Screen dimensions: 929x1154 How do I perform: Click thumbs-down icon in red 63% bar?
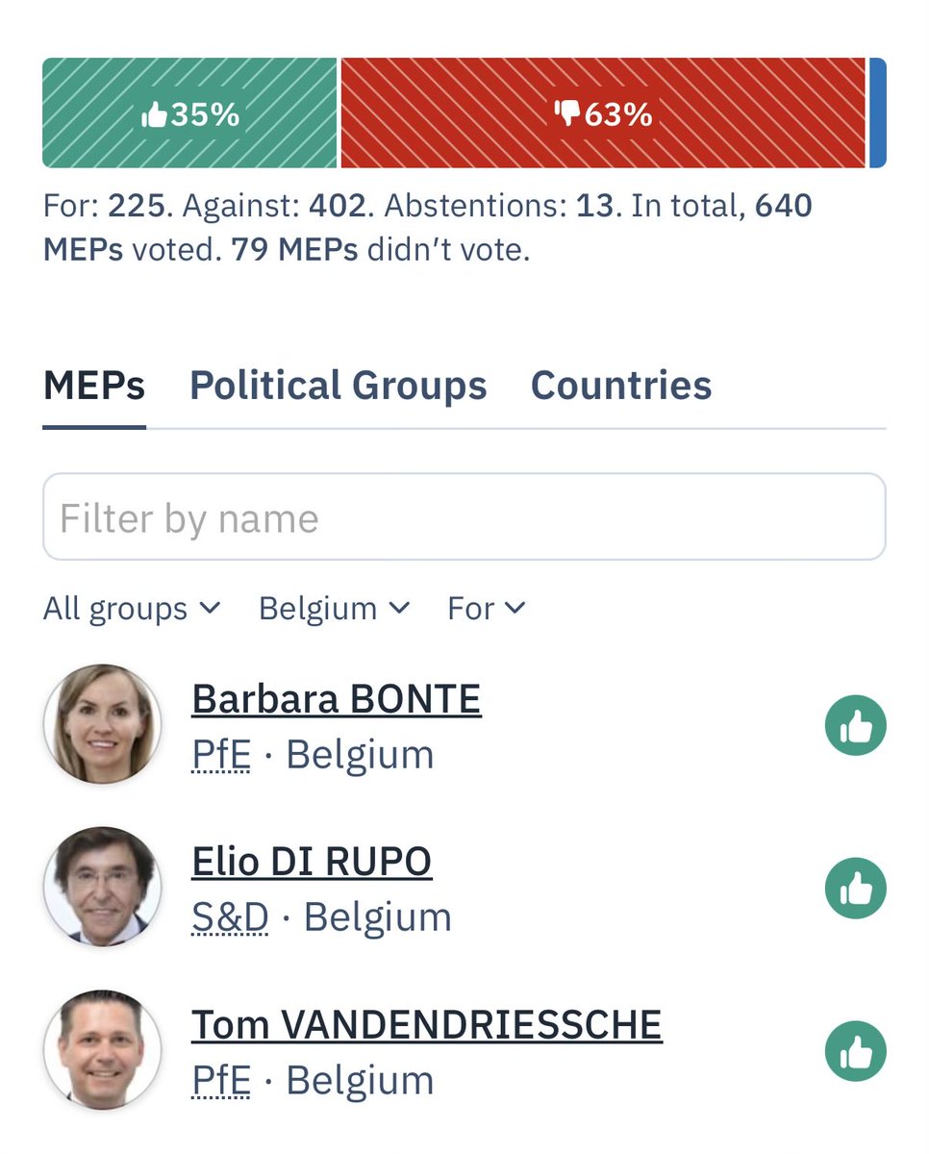tap(566, 114)
